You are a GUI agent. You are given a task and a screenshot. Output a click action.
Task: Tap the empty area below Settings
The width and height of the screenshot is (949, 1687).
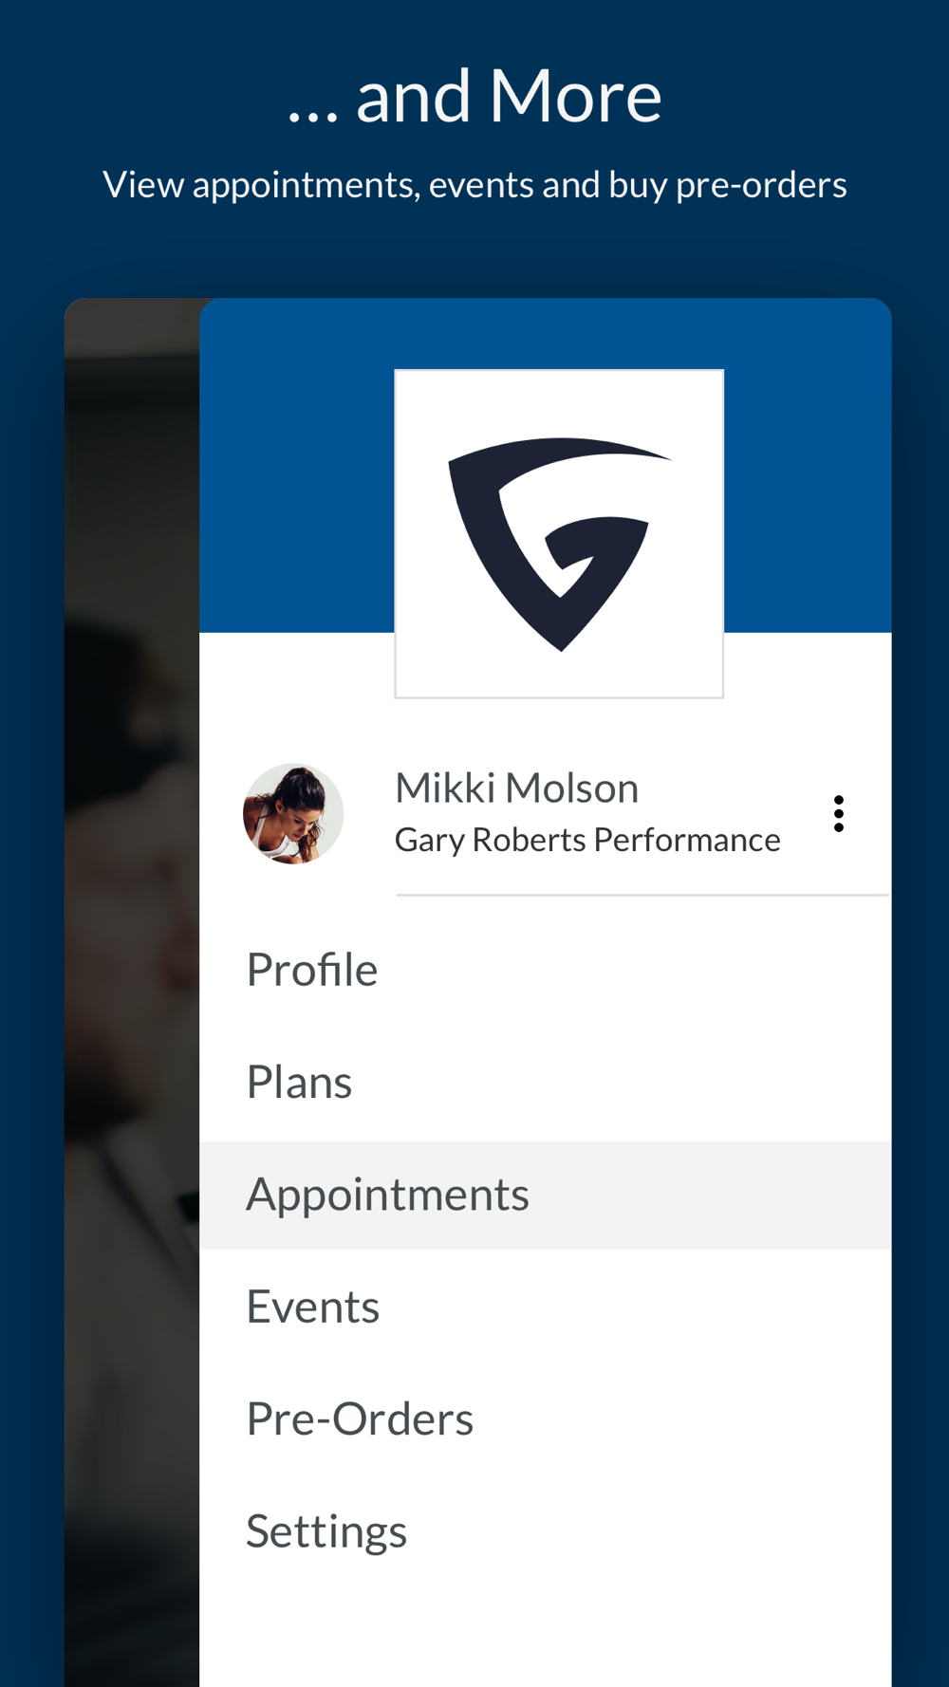click(x=545, y=1637)
